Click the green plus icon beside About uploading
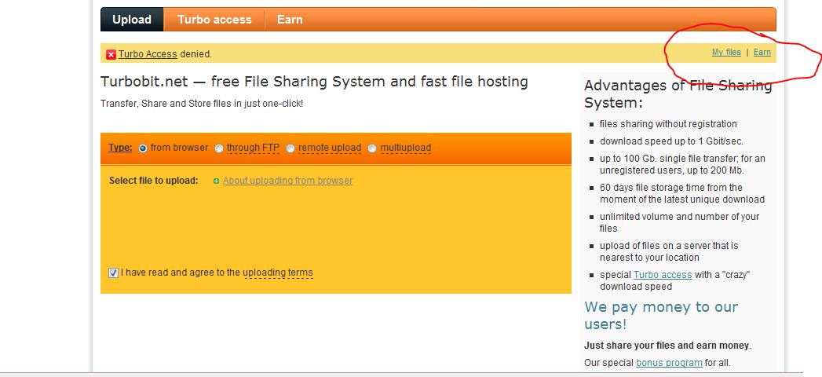This screenshot has height=377, width=822. (217, 181)
